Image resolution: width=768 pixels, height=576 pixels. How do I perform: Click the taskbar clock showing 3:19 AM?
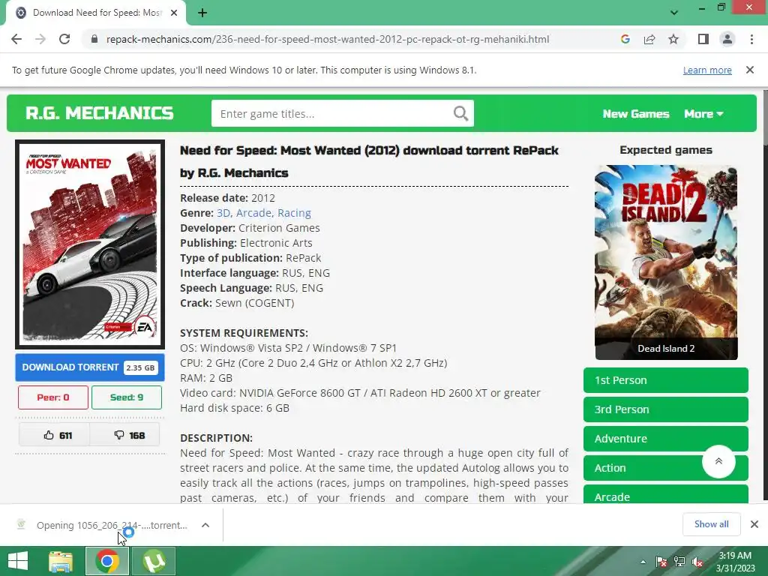tap(735, 562)
